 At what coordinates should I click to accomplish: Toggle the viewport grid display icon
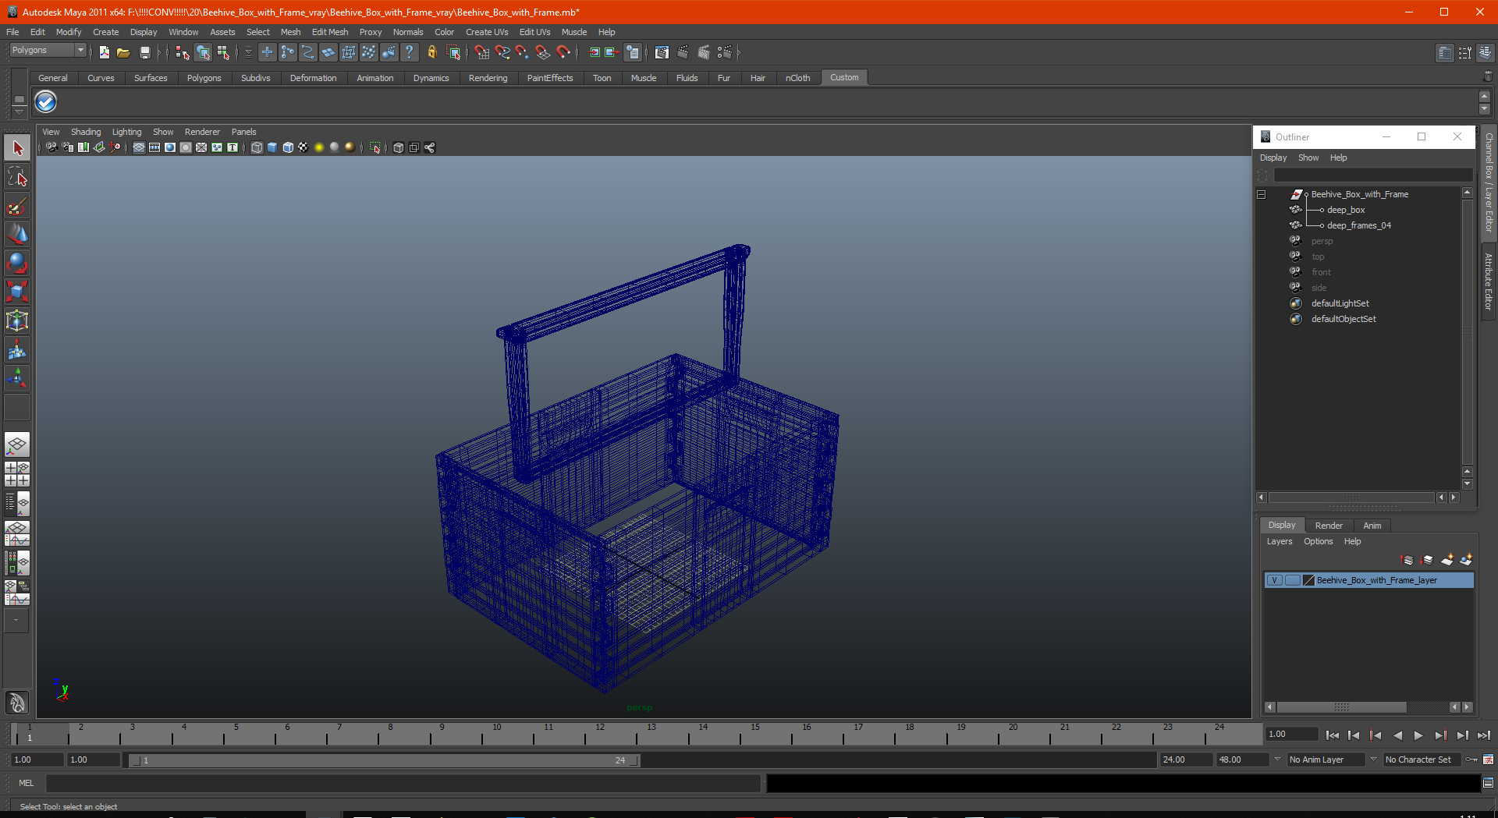139,147
